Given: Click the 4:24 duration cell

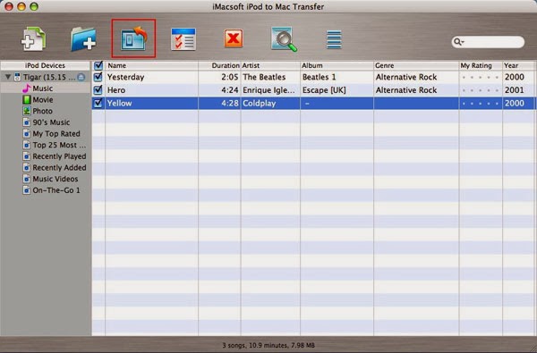Looking at the screenshot, I should (x=229, y=90).
